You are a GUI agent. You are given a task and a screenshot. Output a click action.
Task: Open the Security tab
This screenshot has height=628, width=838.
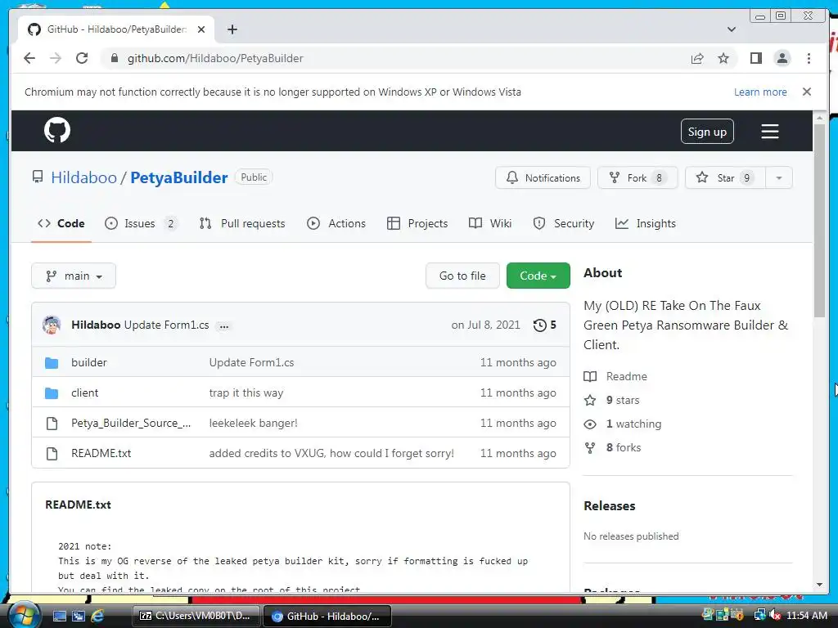(x=564, y=223)
